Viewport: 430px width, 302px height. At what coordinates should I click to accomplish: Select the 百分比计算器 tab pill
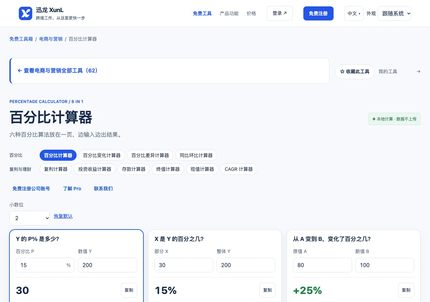(58, 155)
